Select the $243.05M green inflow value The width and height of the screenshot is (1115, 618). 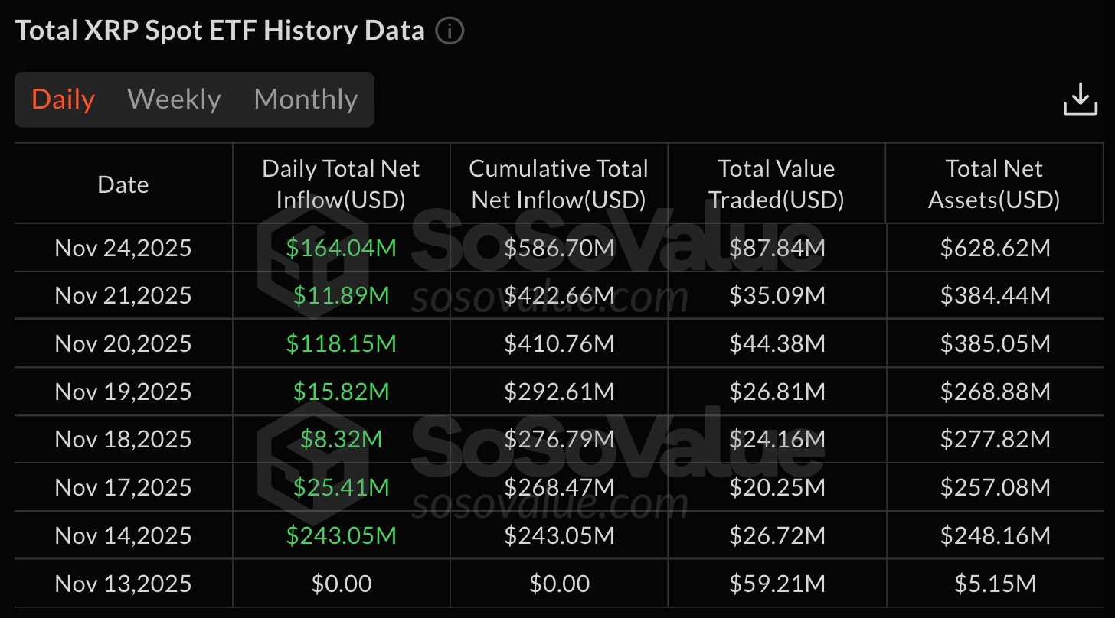(x=341, y=535)
